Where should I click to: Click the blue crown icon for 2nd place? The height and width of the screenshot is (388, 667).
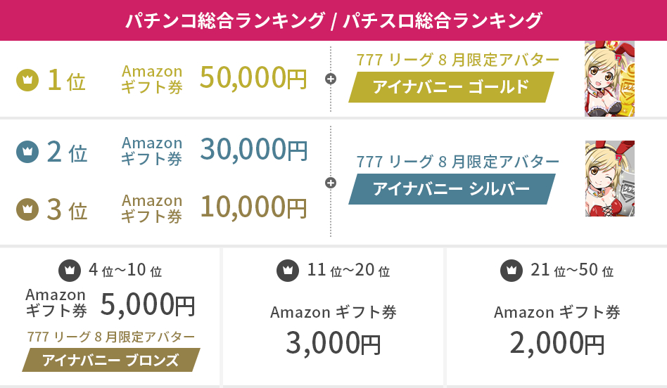tap(27, 150)
